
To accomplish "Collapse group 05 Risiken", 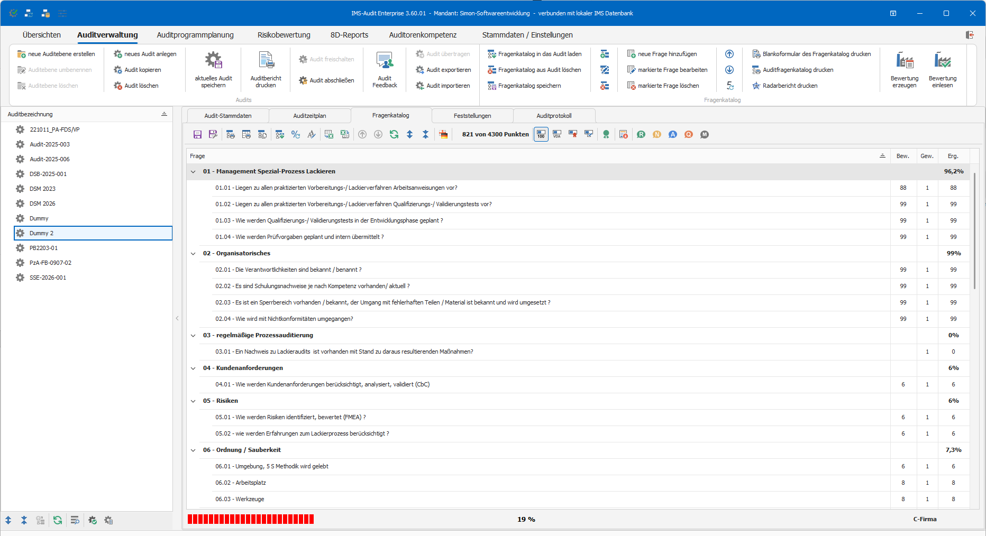I will pos(193,401).
